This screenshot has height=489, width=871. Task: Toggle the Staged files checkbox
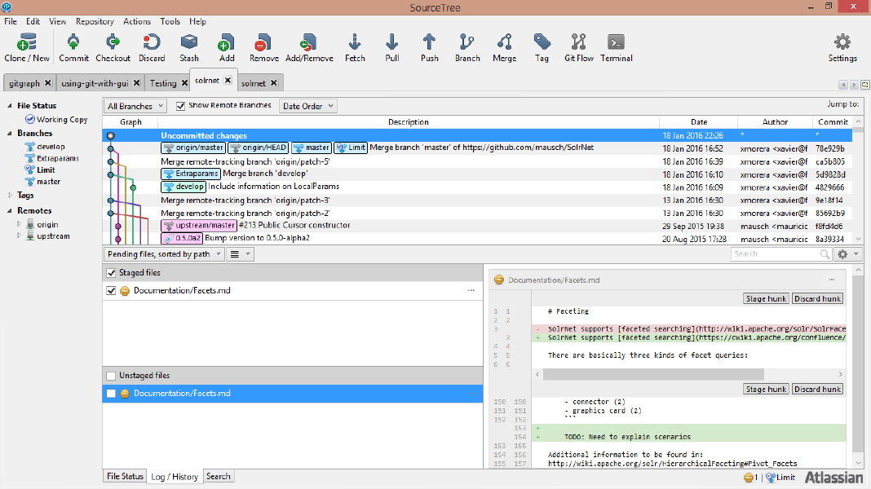pos(111,272)
